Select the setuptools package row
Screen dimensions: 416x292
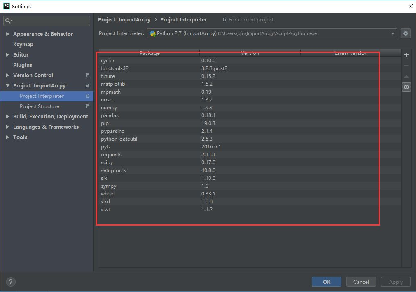point(250,170)
